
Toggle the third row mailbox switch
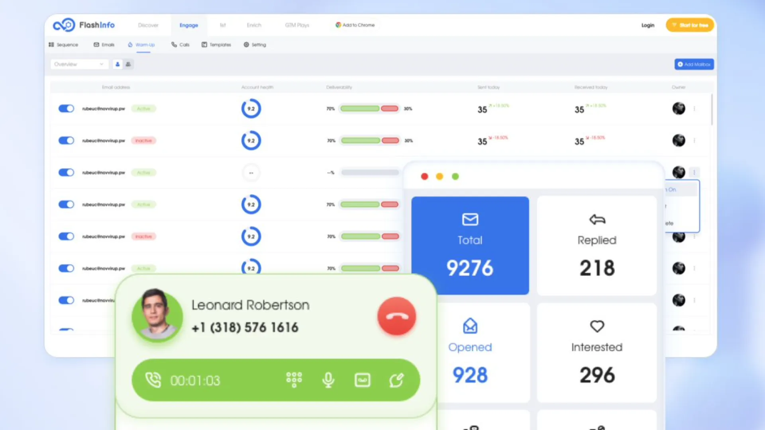click(x=66, y=172)
